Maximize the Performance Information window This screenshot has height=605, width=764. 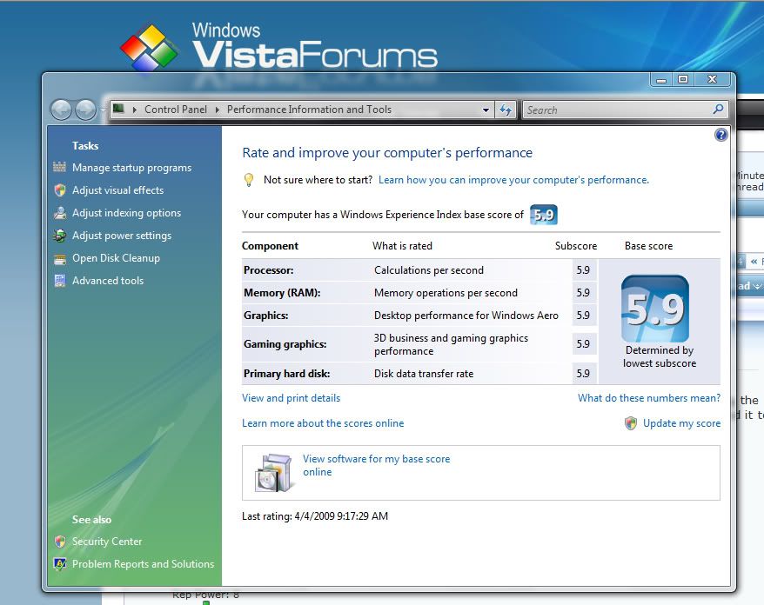coord(683,79)
